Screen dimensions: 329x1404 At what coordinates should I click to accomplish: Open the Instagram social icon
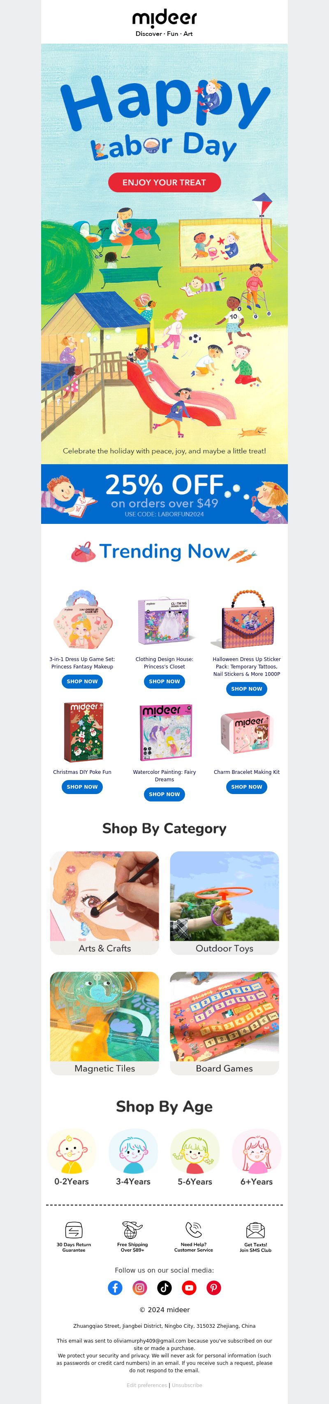(x=140, y=1287)
